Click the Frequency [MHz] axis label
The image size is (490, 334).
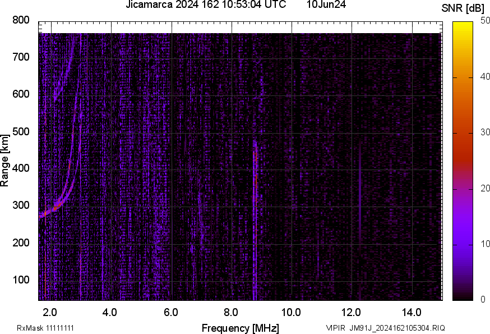click(240, 328)
